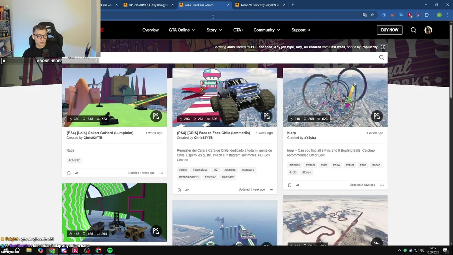453x255 pixels.
Task: Open Chris92YTB creator link under Gokart GoHard
Action: [x=93, y=138]
